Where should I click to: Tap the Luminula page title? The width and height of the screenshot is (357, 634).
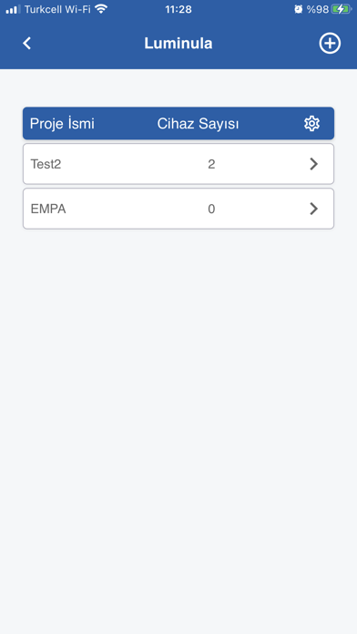178,43
